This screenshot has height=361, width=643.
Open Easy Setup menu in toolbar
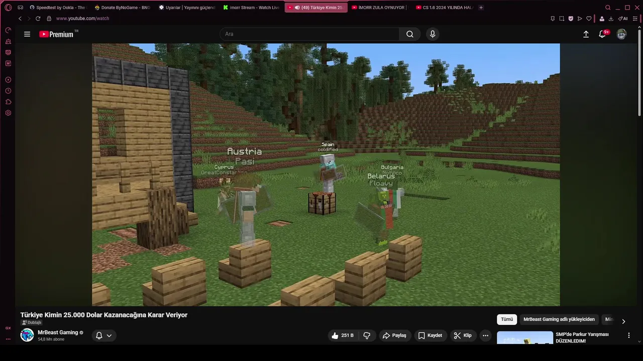635,19
